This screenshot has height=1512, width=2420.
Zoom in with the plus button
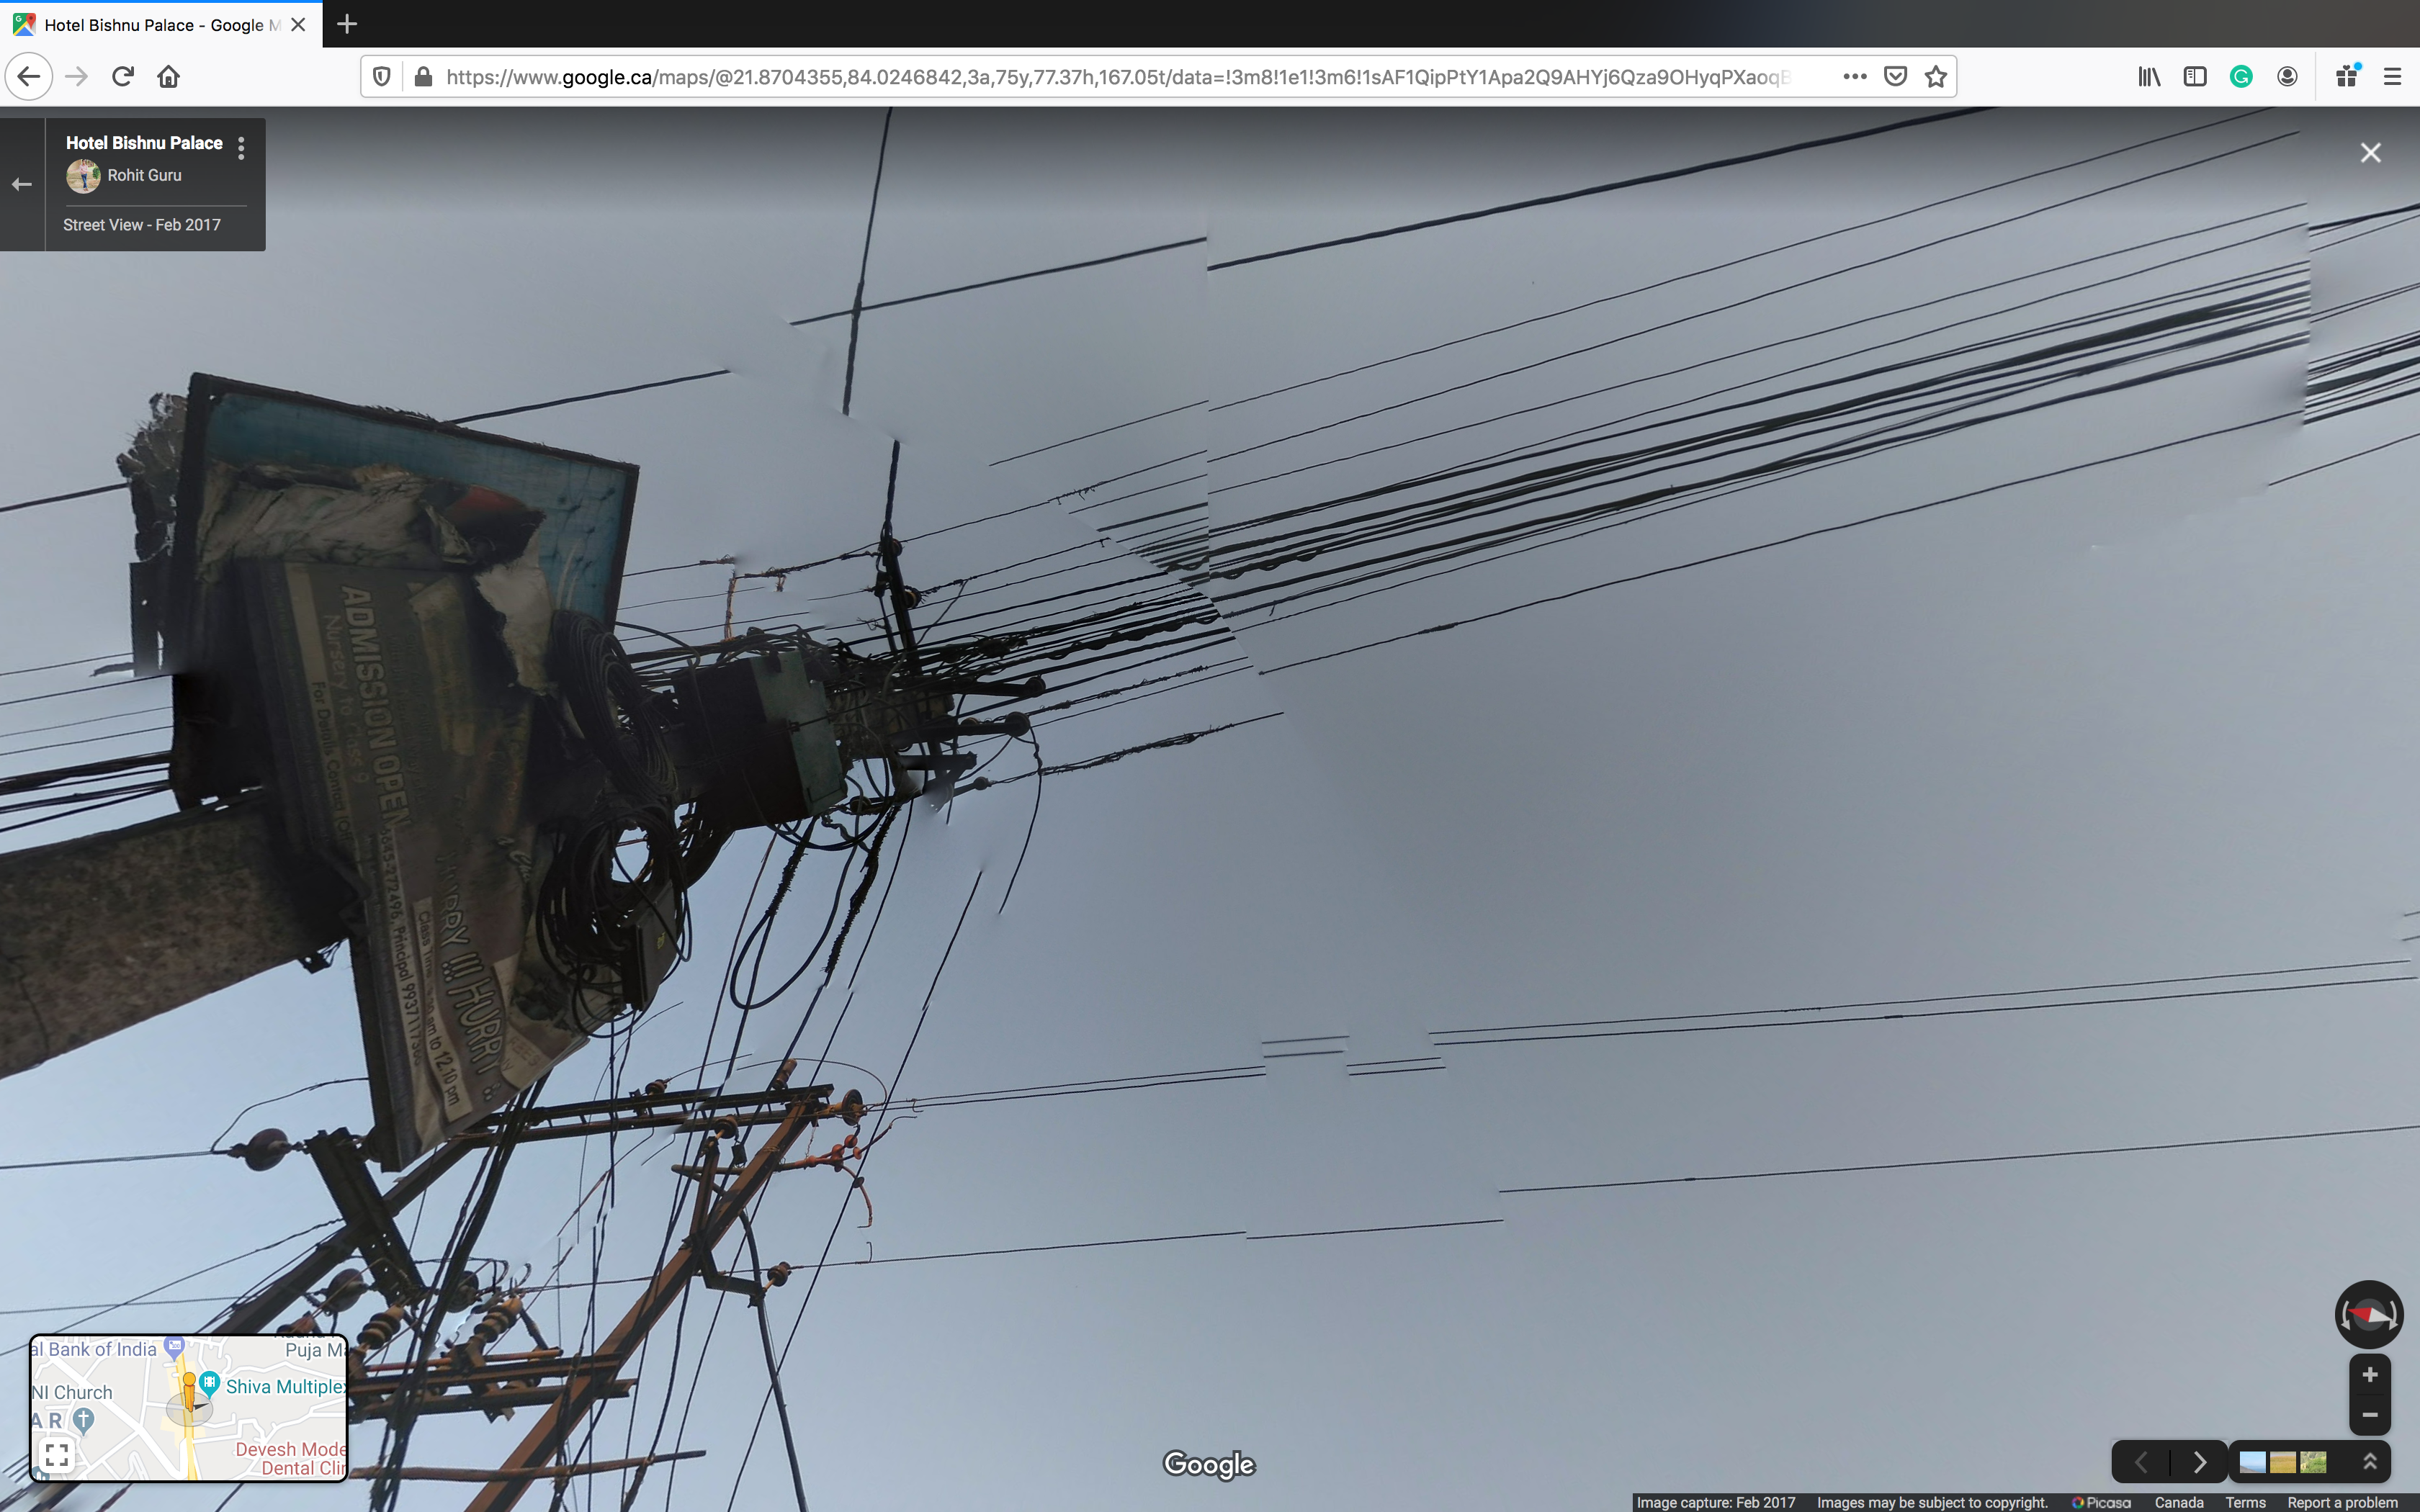coord(2369,1375)
